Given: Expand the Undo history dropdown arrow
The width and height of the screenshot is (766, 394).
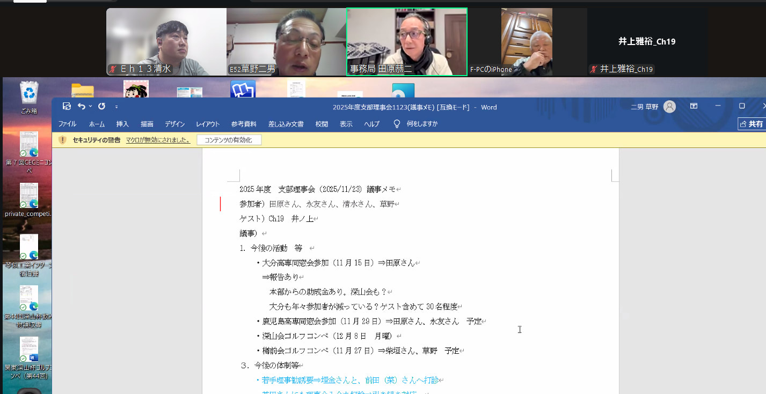Looking at the screenshot, I should pos(90,107).
